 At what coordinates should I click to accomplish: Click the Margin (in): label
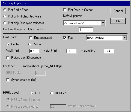pos(88,51)
